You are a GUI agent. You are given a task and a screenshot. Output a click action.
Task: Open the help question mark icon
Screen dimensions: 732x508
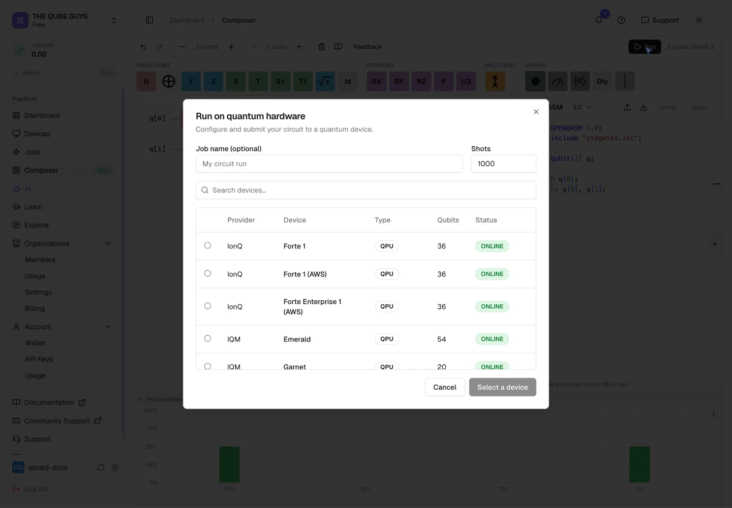click(x=621, y=20)
